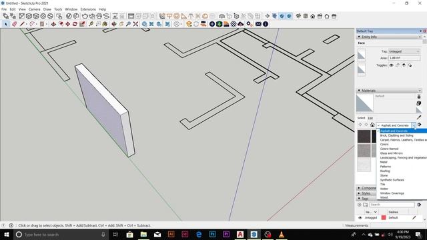Select the Push/Pull tool
The width and height of the screenshot is (427, 240).
click(53, 24)
